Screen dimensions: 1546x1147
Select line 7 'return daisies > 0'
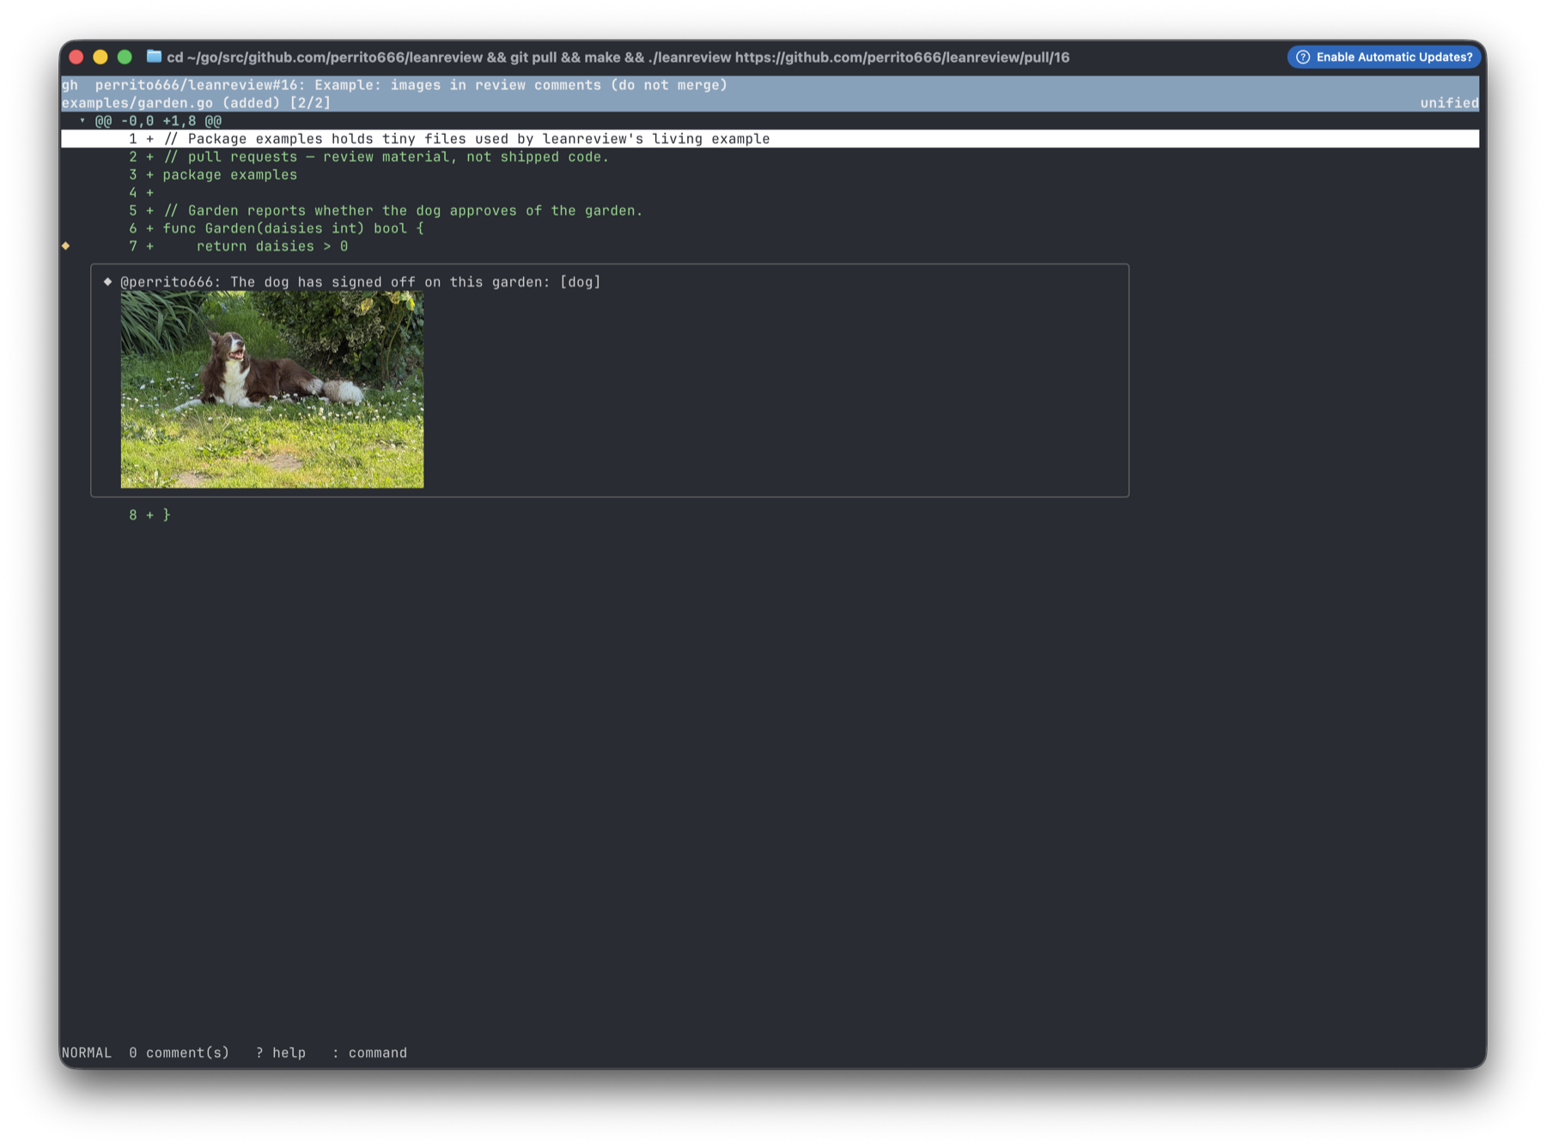point(770,246)
